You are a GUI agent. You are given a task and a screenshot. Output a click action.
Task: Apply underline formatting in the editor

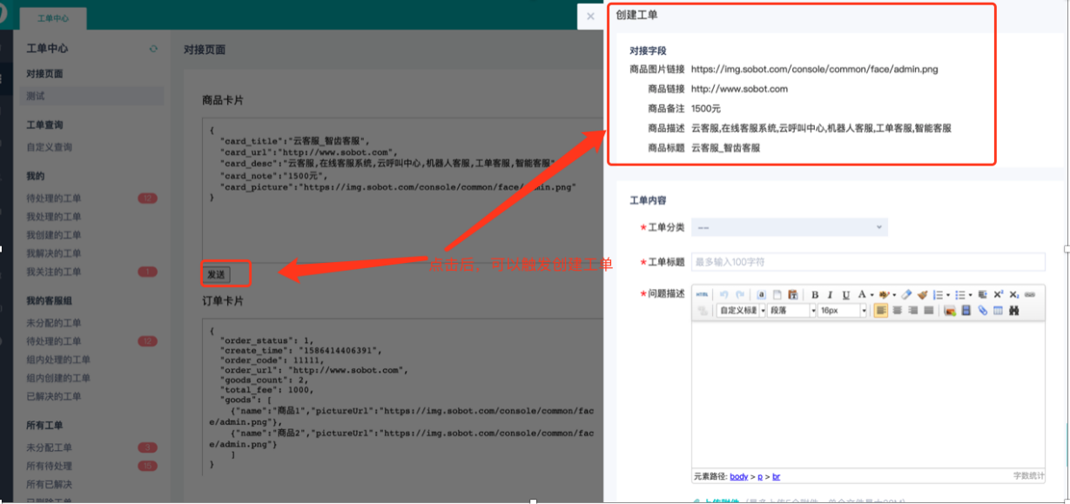tap(846, 294)
